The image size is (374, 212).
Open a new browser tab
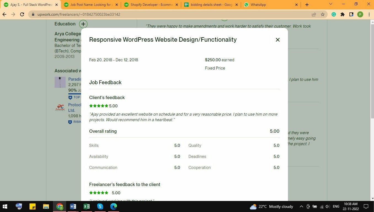click(307, 5)
